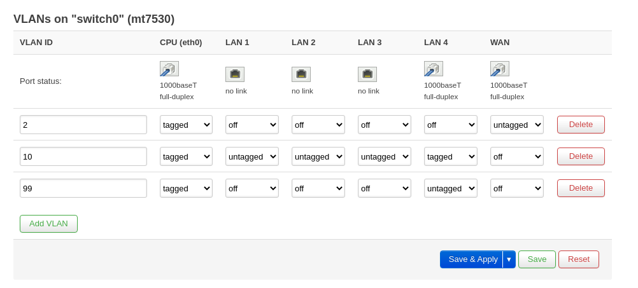Click the LAN 1 no-link port icon
Screen dimensions: 638x288
[x=235, y=74]
